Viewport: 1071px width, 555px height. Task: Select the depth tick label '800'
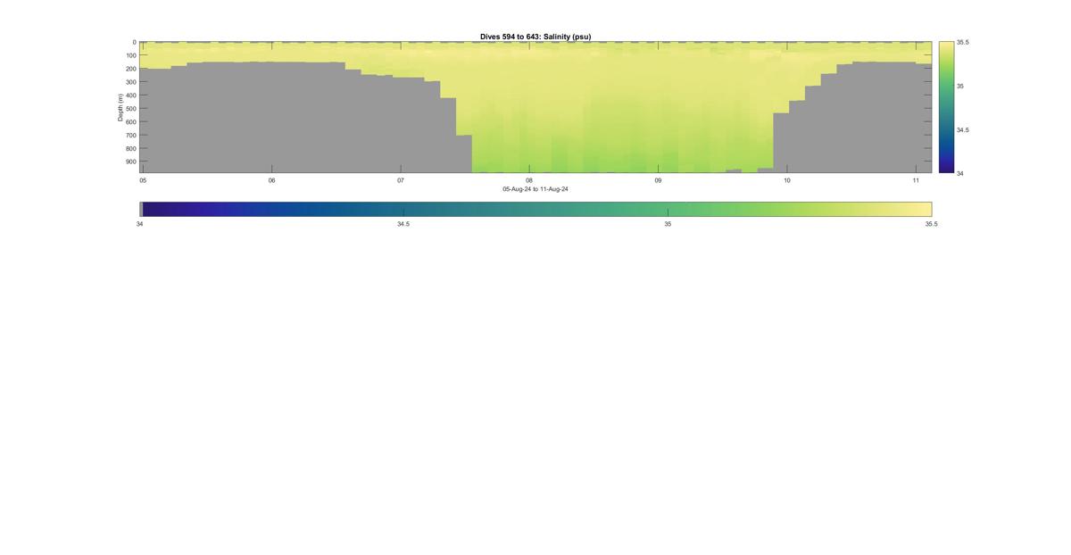130,148
